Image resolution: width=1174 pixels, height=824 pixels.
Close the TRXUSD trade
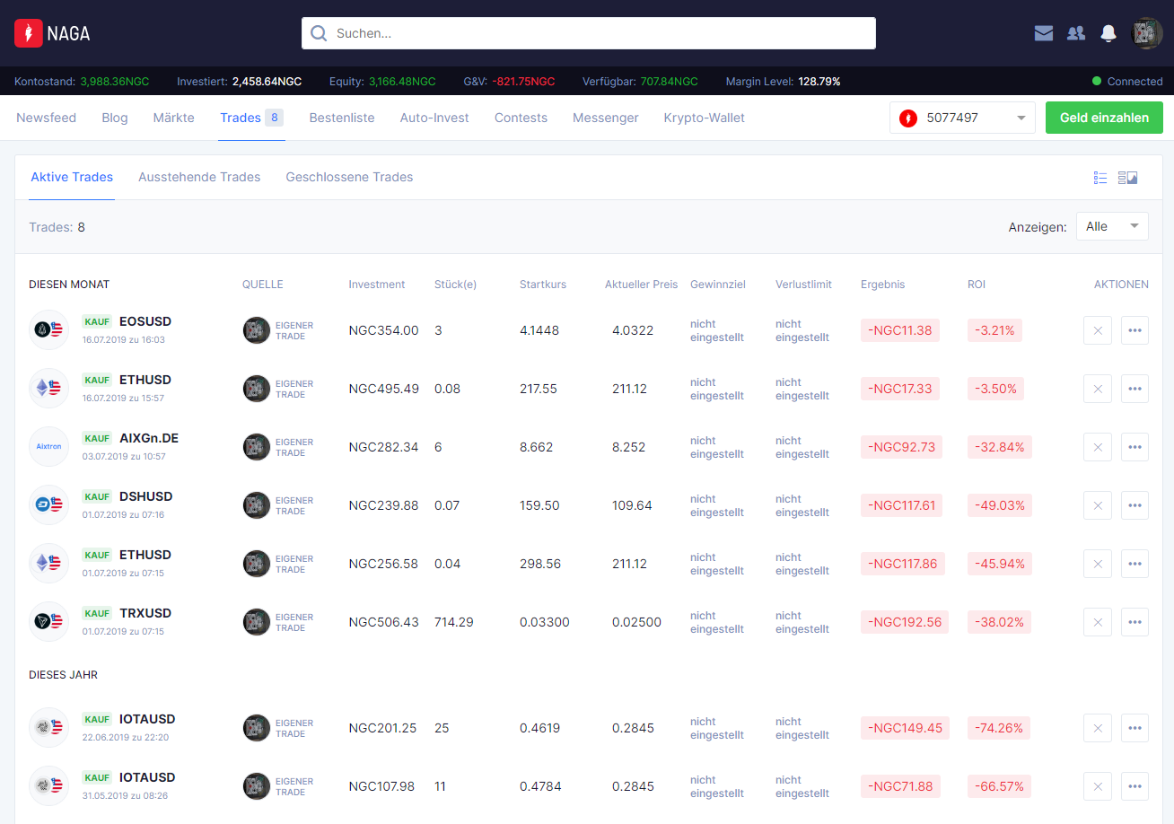[1098, 622]
